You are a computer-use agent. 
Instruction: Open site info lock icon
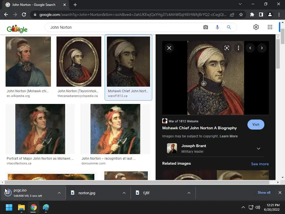coord(35,14)
